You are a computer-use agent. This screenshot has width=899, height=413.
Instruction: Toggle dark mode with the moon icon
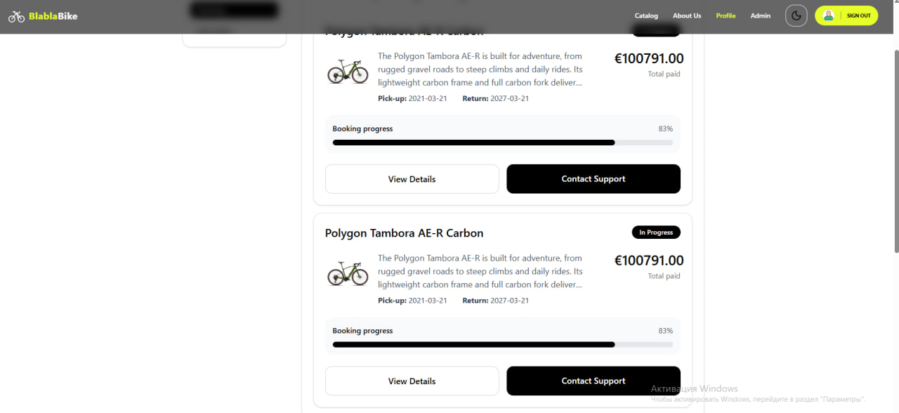tap(796, 15)
